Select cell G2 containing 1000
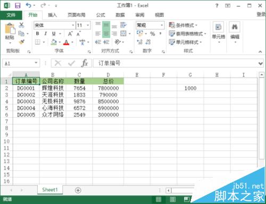The image size is (266, 204). coord(190,88)
